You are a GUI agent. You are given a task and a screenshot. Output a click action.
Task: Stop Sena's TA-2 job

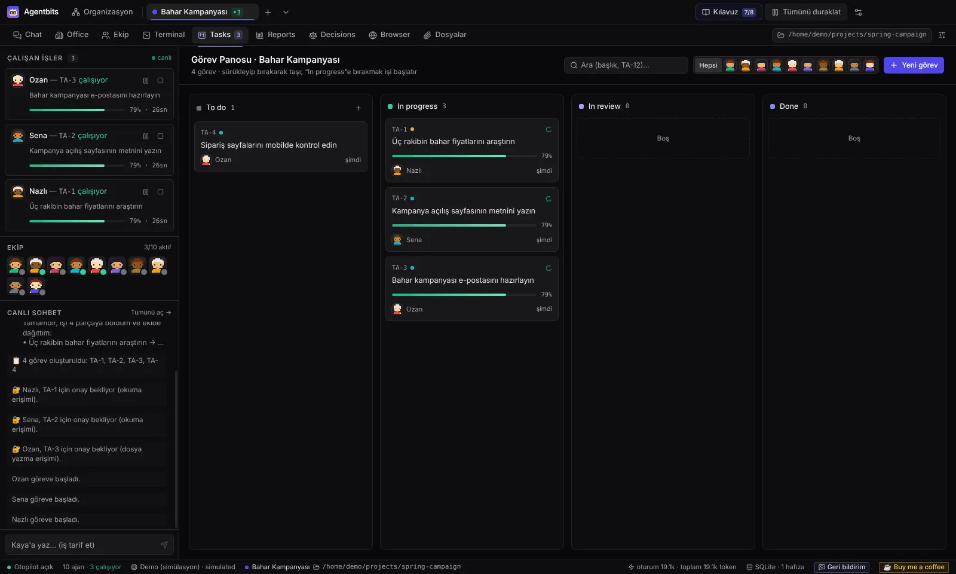tap(160, 136)
